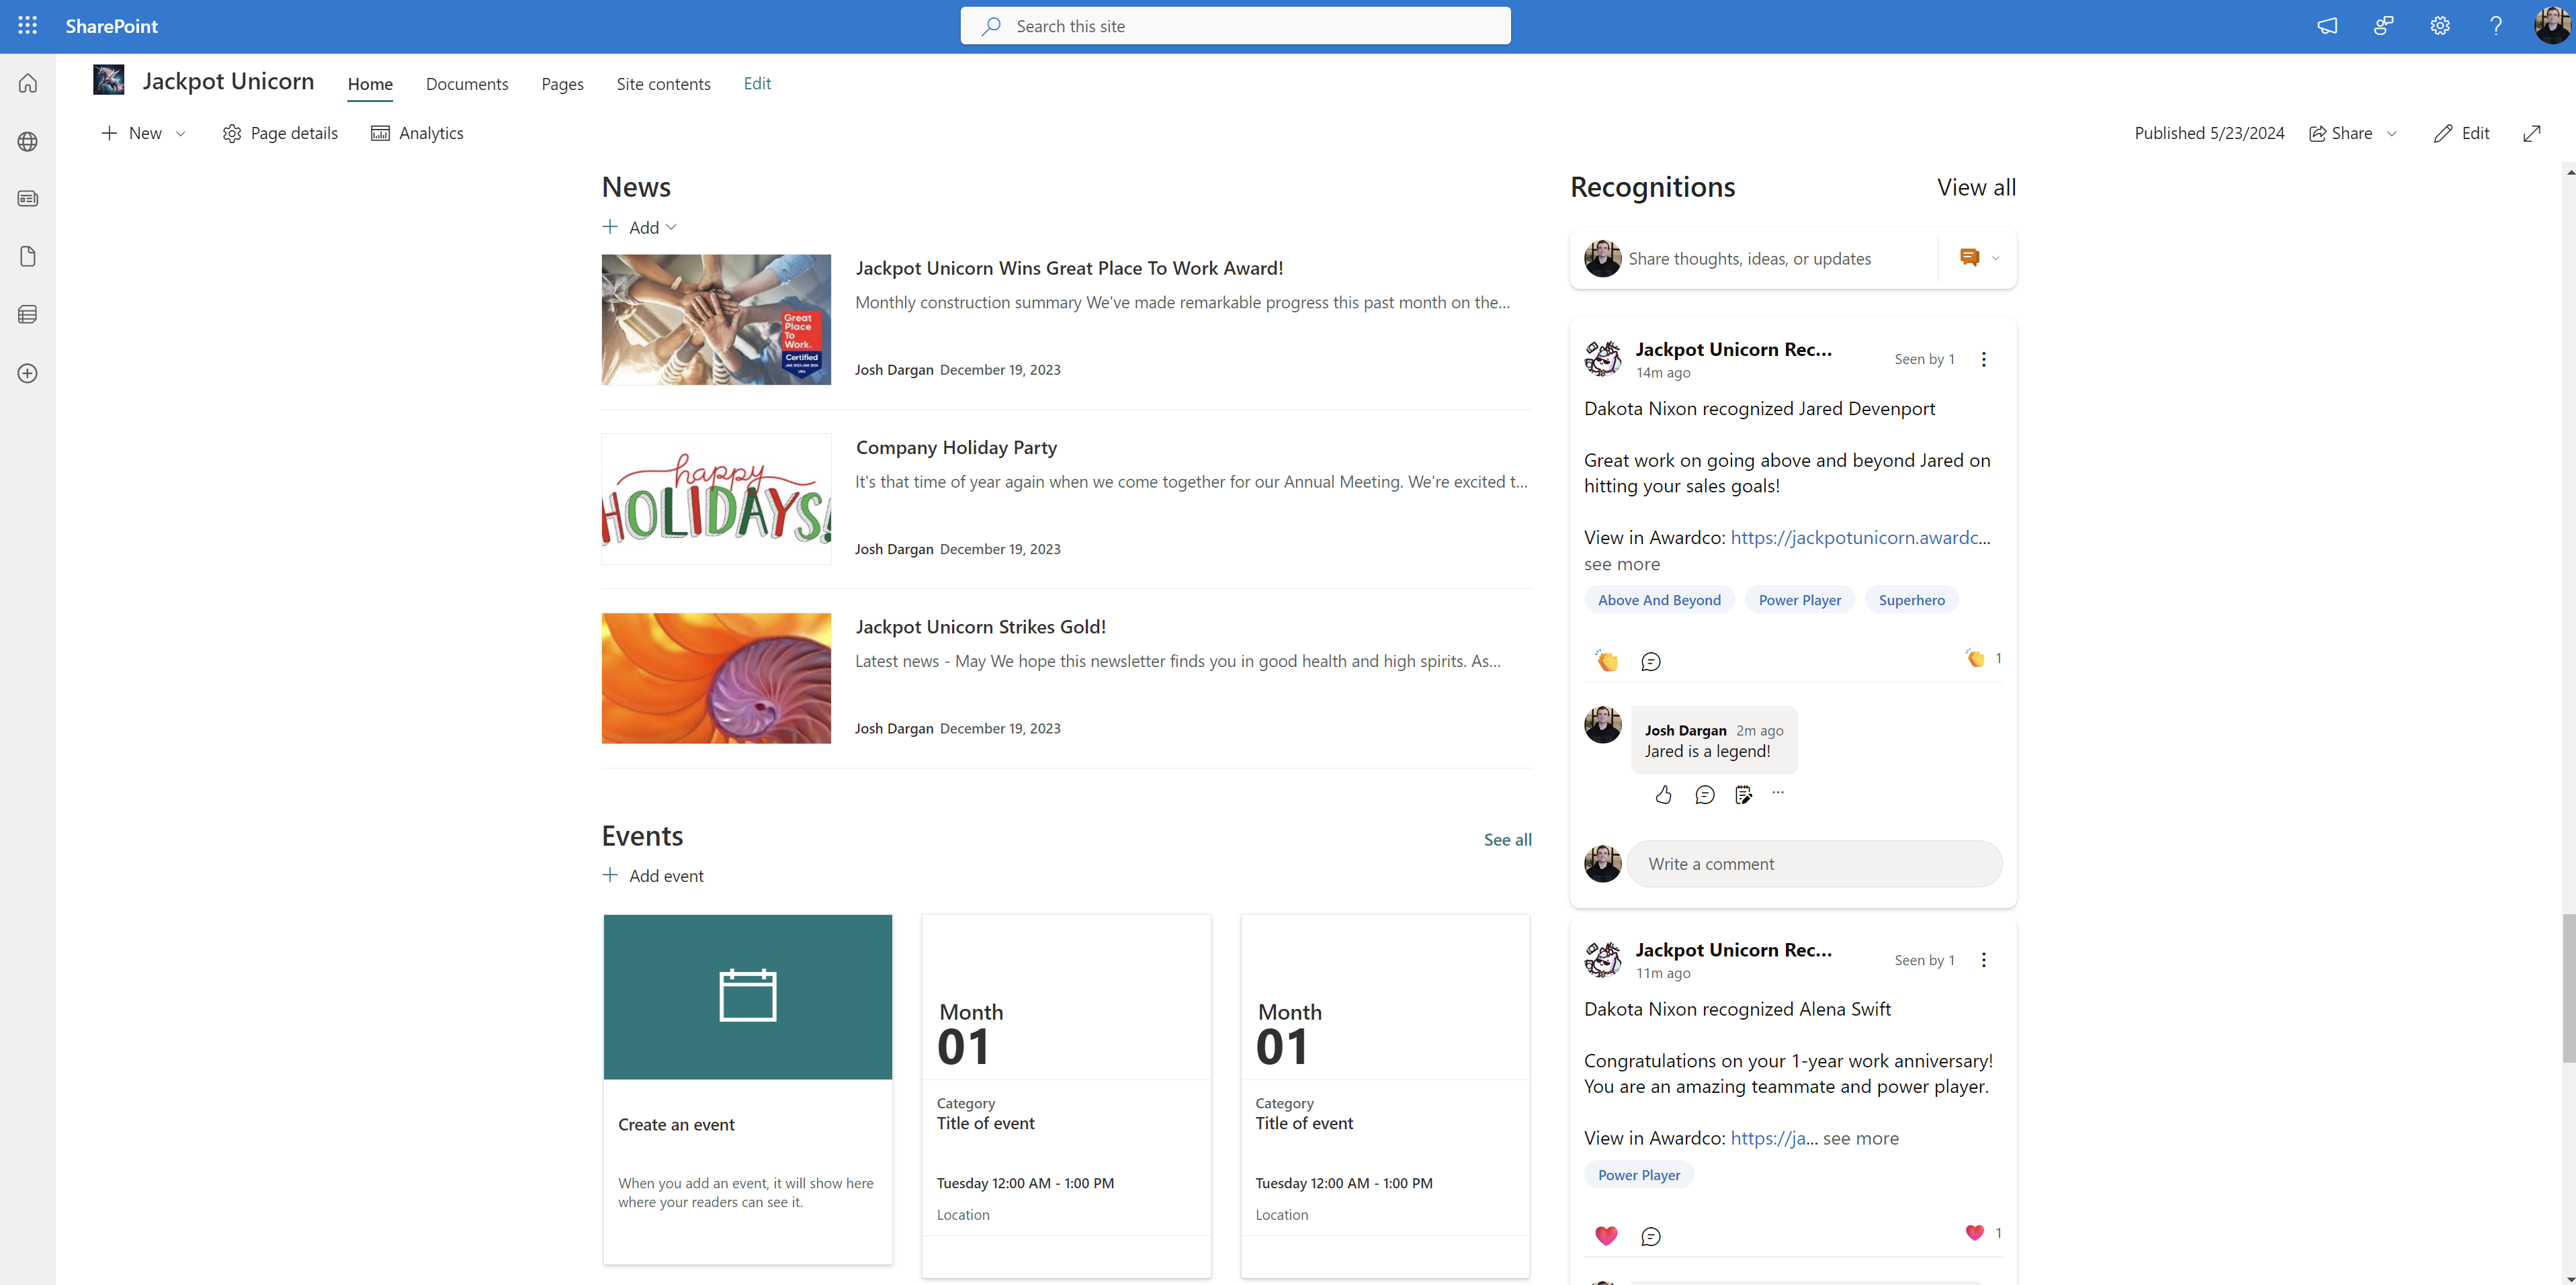Switch to the Documents tab
This screenshot has width=2576, height=1285.
coord(467,84)
